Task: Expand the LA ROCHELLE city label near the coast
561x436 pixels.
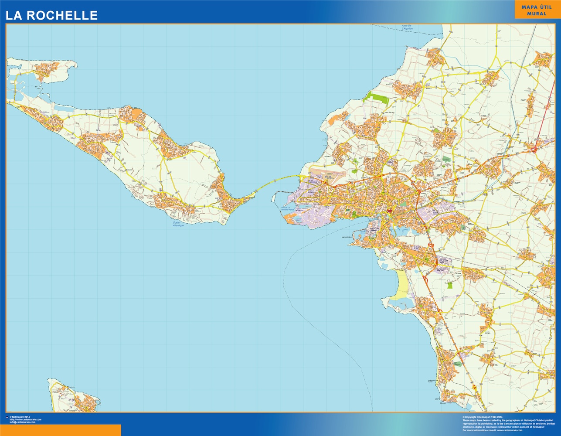Action: coord(347,237)
